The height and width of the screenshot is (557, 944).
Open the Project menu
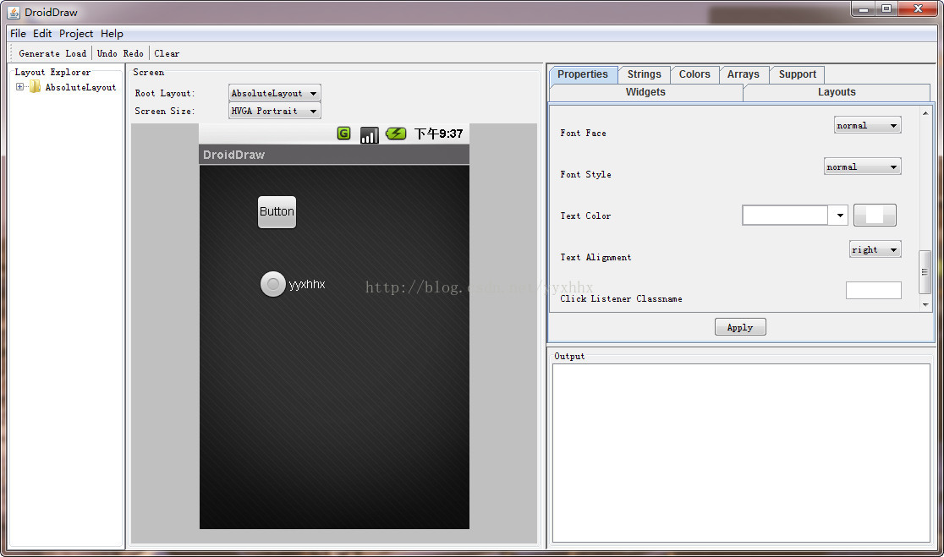coord(76,34)
